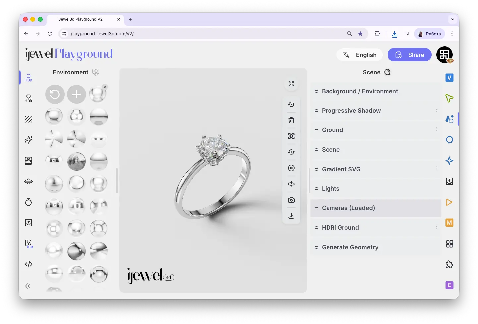Screen dimensions: 478x324
Task: Reload the browser page
Action: tap(50, 34)
